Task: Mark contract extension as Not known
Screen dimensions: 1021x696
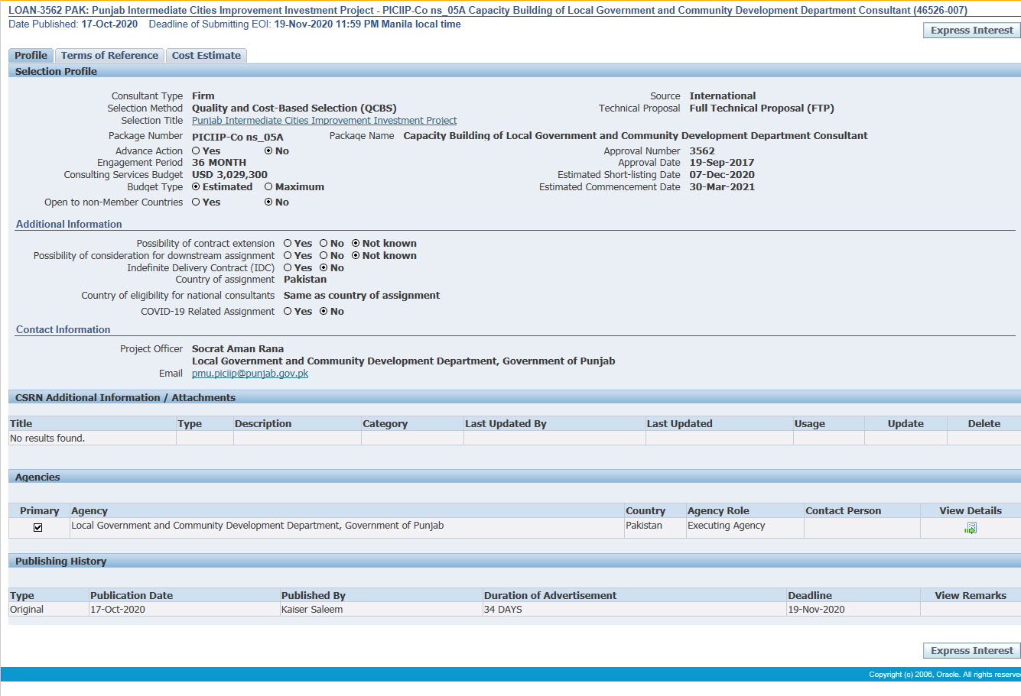Action: click(356, 244)
